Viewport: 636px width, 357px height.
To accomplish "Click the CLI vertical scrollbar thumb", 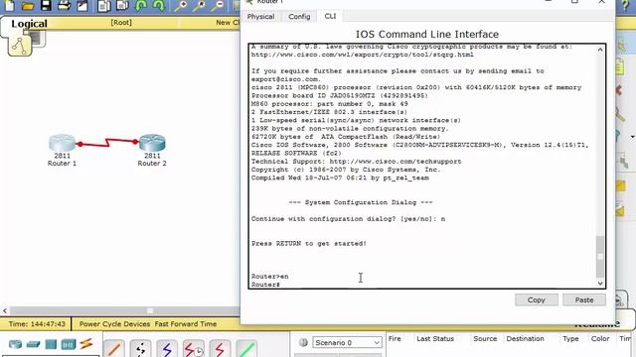I will (x=600, y=256).
